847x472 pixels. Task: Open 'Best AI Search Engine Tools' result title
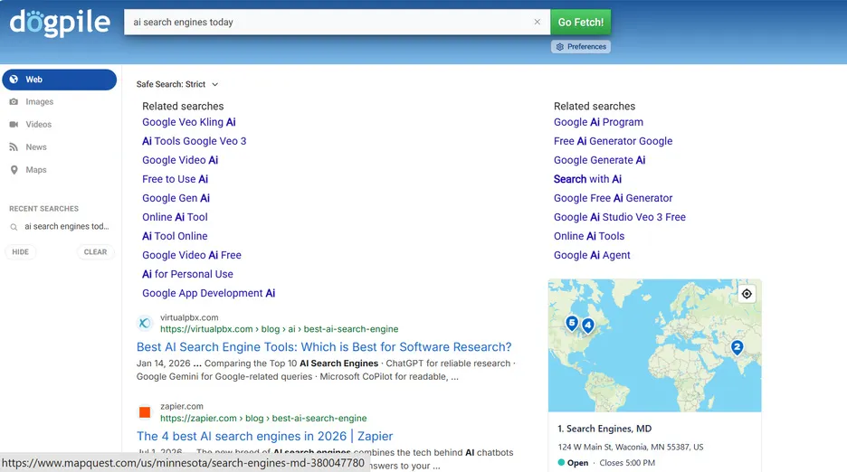(x=324, y=346)
